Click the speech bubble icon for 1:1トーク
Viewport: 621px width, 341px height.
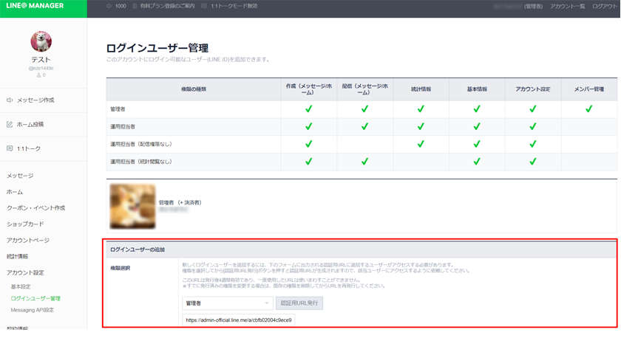coord(10,149)
